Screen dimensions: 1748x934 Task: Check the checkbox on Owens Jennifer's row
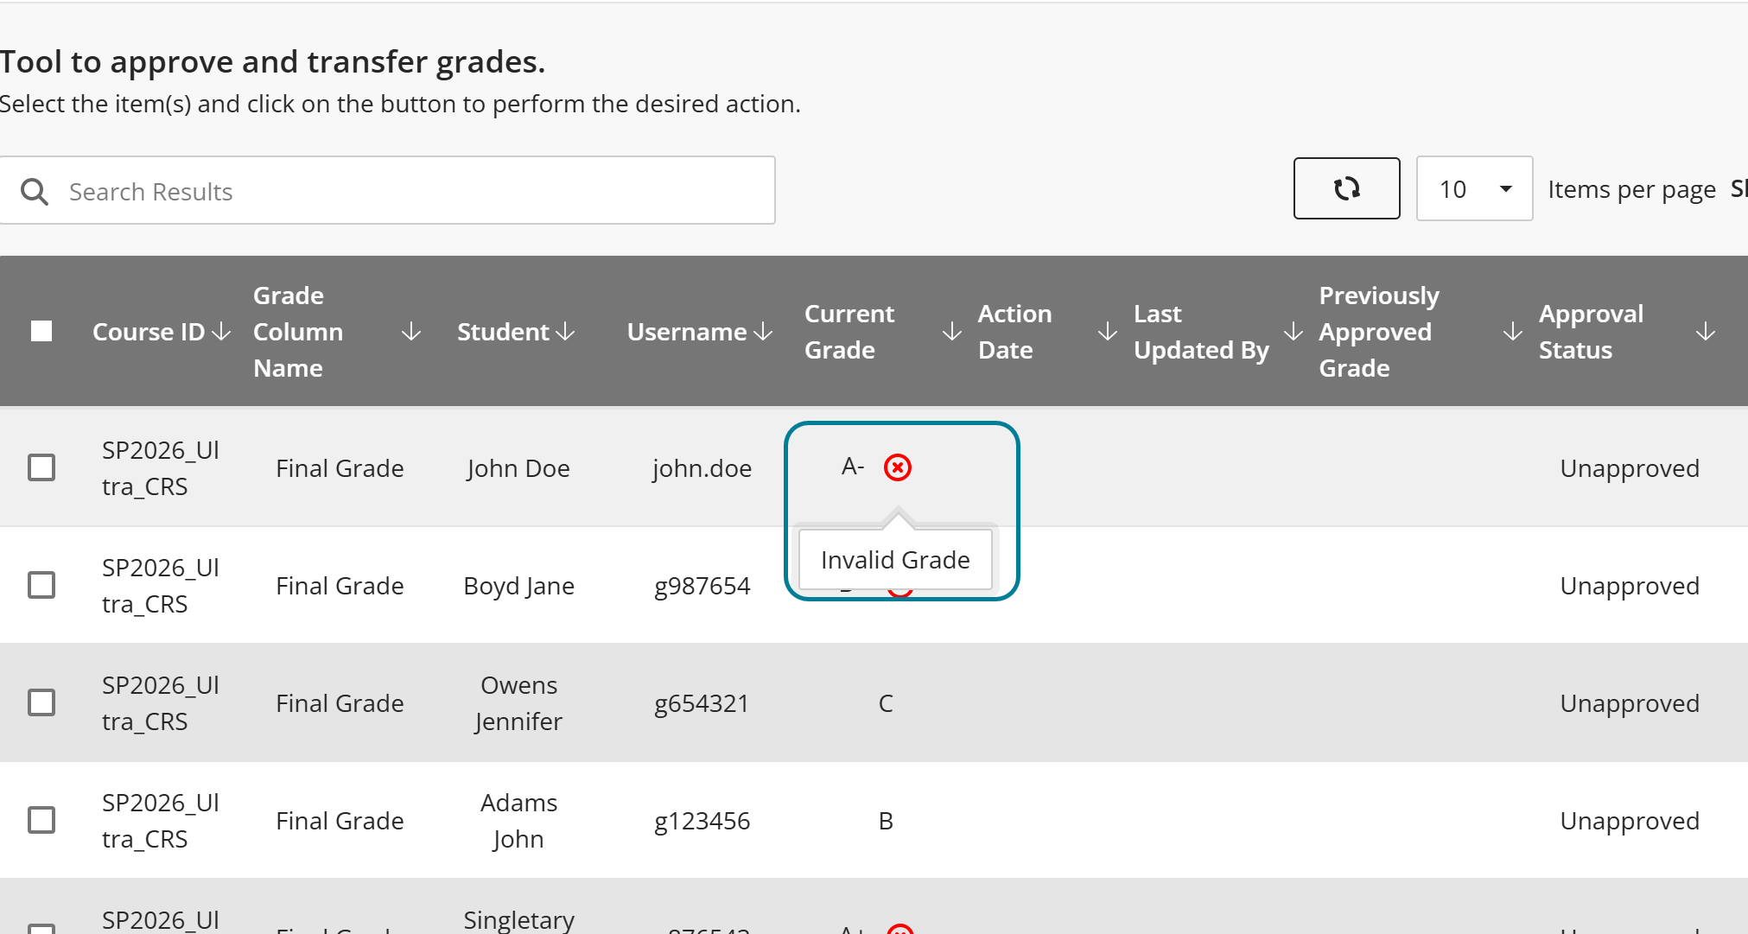(41, 702)
